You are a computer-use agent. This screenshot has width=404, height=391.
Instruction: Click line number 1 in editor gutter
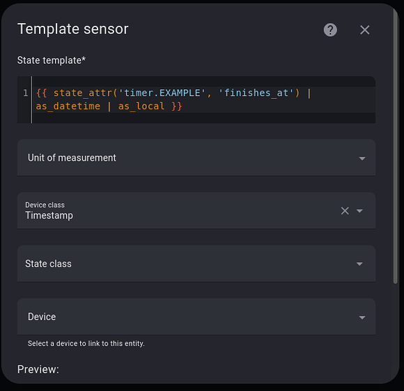(x=26, y=93)
